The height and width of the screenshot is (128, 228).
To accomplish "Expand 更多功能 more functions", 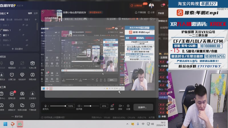I will (17, 117).
